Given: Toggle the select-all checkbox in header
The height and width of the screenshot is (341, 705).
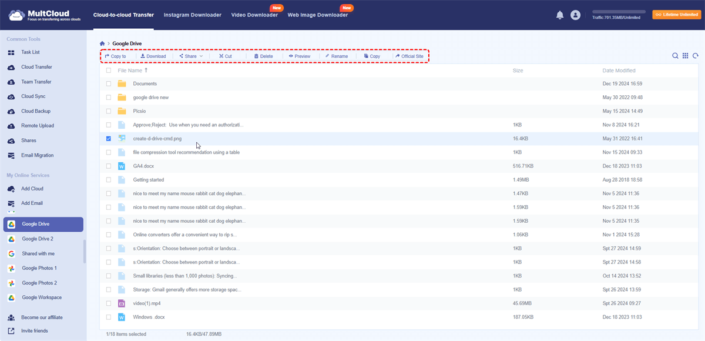Looking at the screenshot, I should tap(109, 71).
